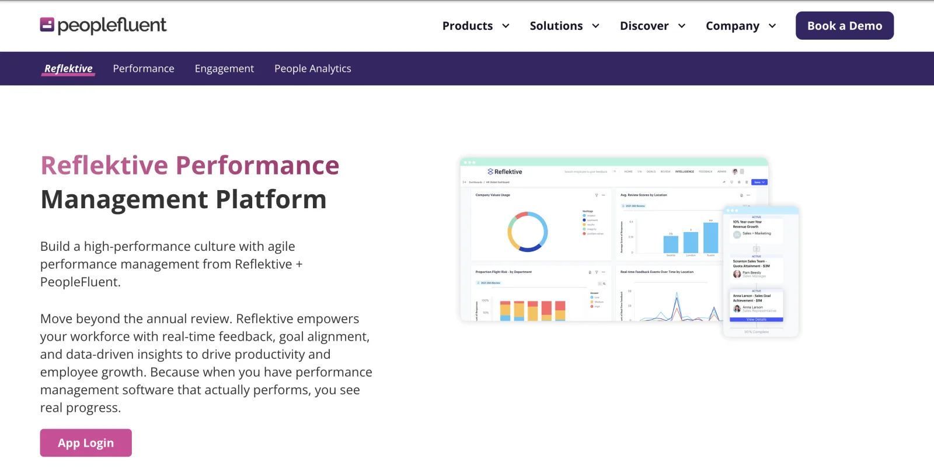Switch to the People Analytics tab
This screenshot has width=934, height=473.
(313, 69)
